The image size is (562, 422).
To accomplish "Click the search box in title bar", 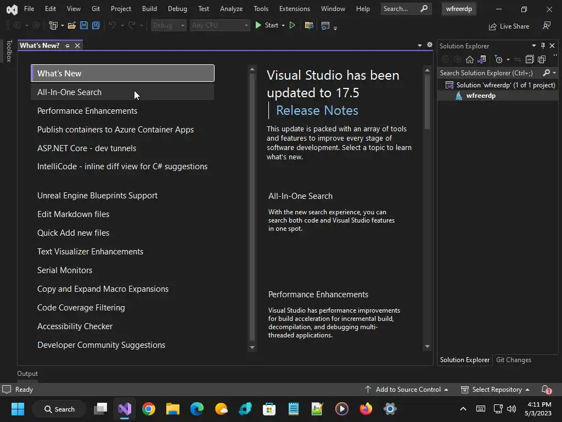I will [x=406, y=9].
